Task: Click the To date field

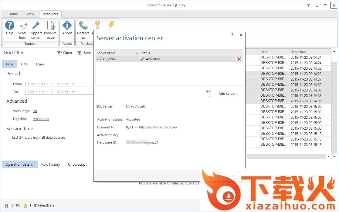Action: click(59, 92)
